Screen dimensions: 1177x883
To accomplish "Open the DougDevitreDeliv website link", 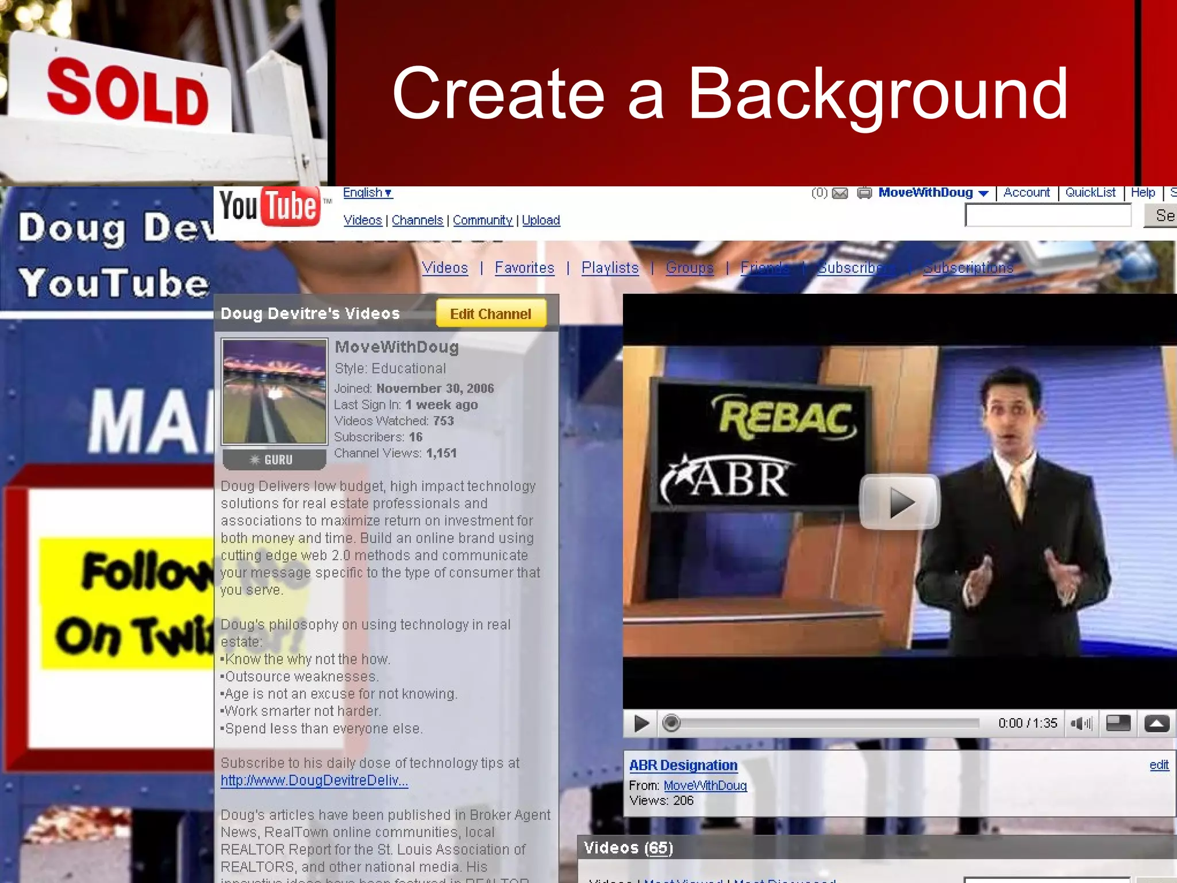I will click(x=314, y=781).
